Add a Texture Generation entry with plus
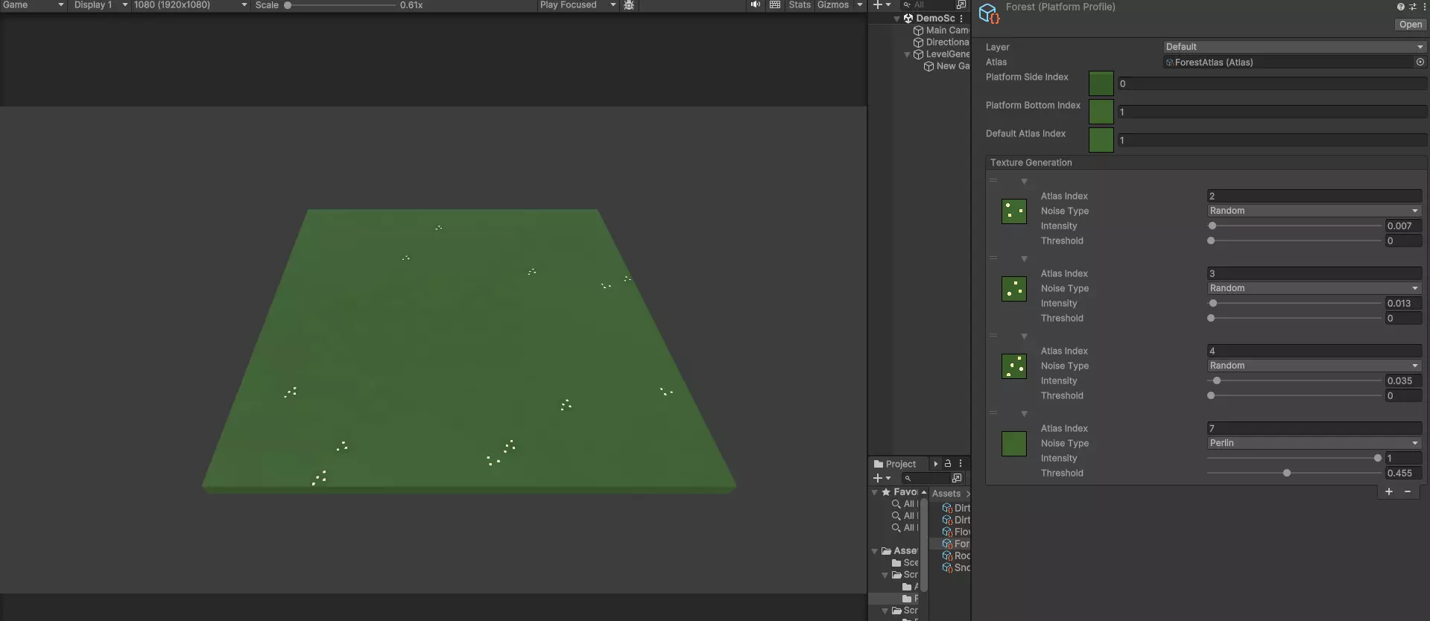Screen dimensions: 1430x621 point(1389,491)
